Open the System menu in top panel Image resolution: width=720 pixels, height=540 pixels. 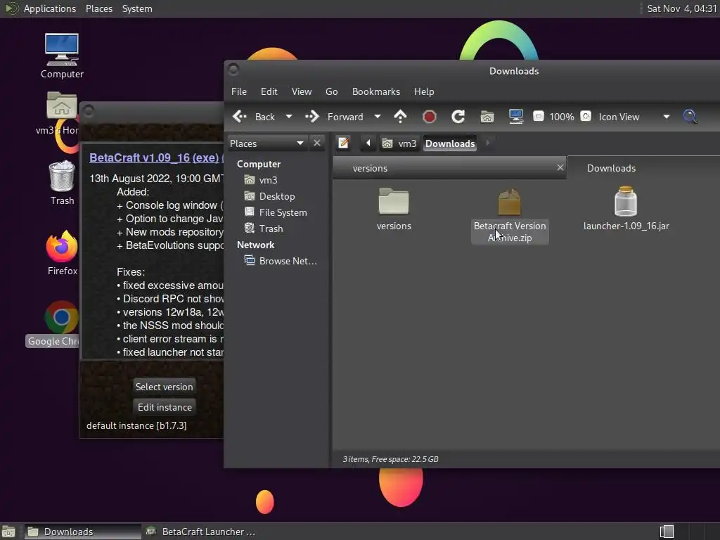point(137,8)
